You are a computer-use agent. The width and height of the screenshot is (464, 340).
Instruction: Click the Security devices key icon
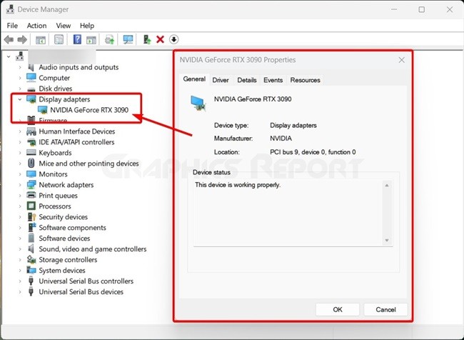[31, 217]
